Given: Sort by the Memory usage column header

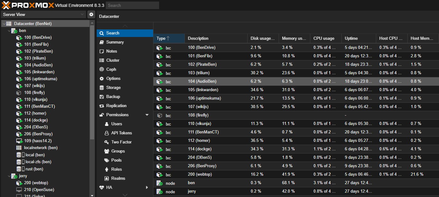Looking at the screenshot, I should [294, 39].
